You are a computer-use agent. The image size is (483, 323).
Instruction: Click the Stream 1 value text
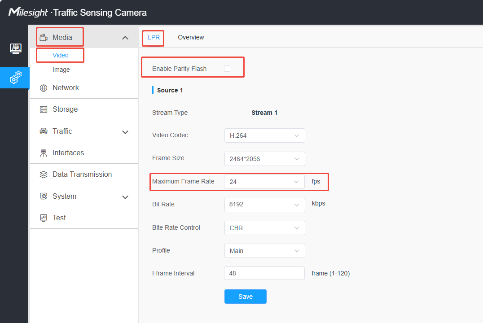coord(264,113)
